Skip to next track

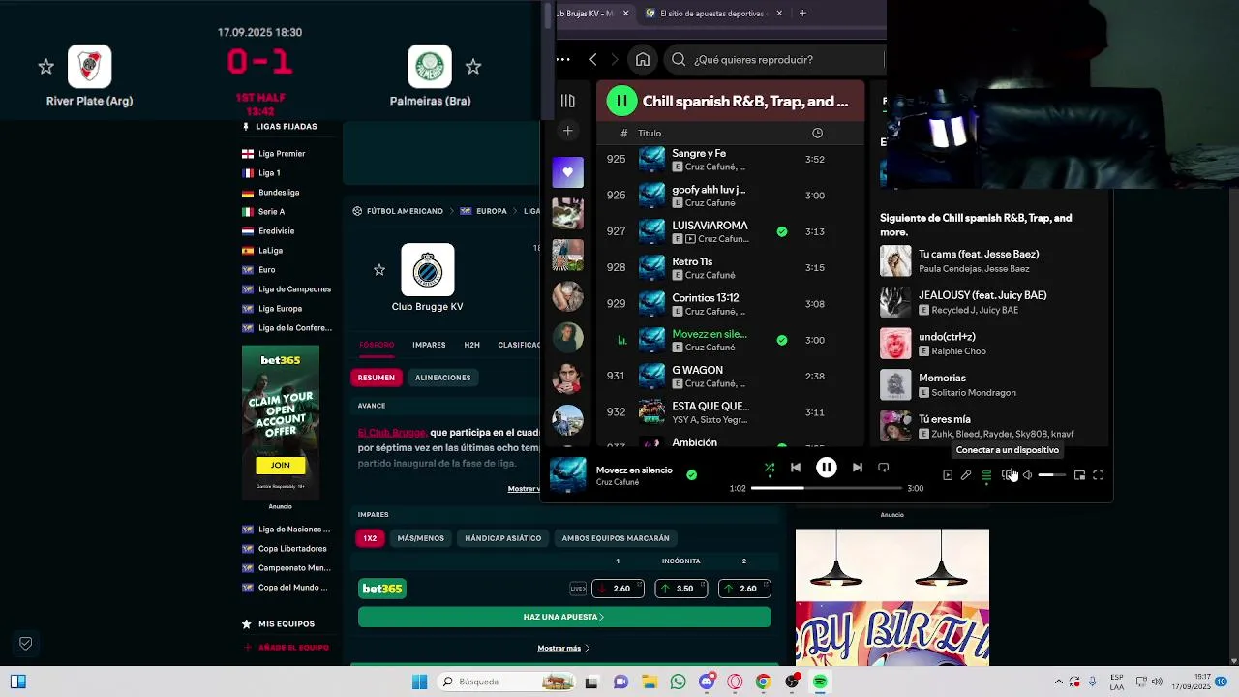click(858, 468)
